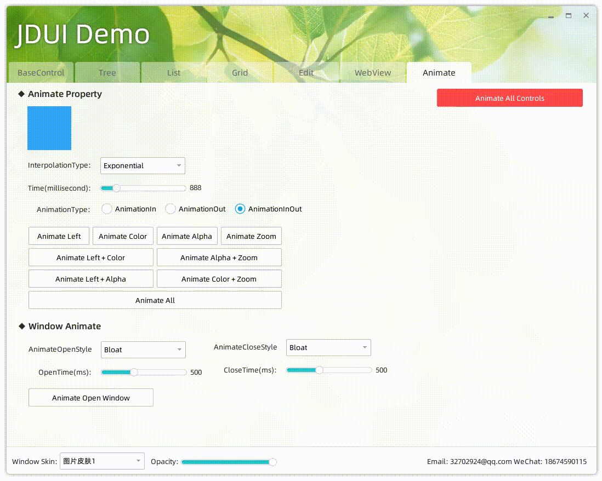
Task: Open the Grid tab
Action: click(x=240, y=72)
